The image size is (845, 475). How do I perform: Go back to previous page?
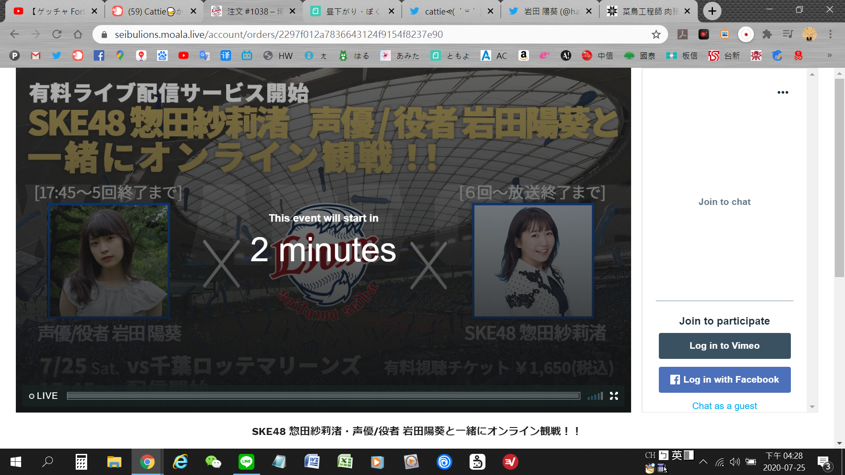click(x=15, y=34)
